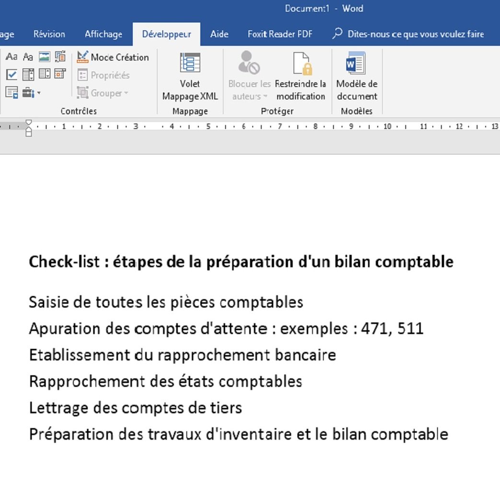The width and height of the screenshot is (500, 491).
Task: Insert a rich text content control
Action: pos(11,57)
